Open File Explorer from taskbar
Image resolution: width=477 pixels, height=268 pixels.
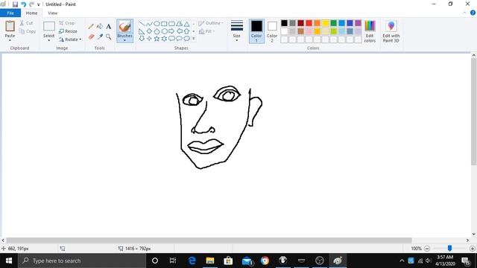(210, 261)
